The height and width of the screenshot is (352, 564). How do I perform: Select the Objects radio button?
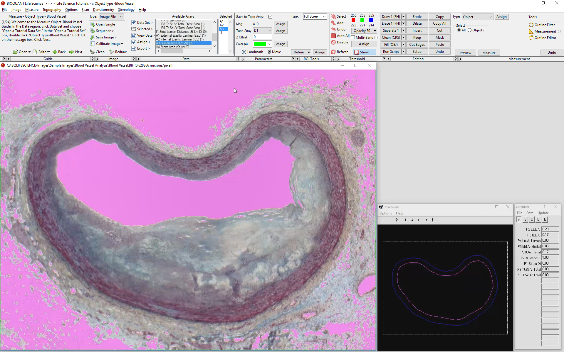(x=469, y=30)
